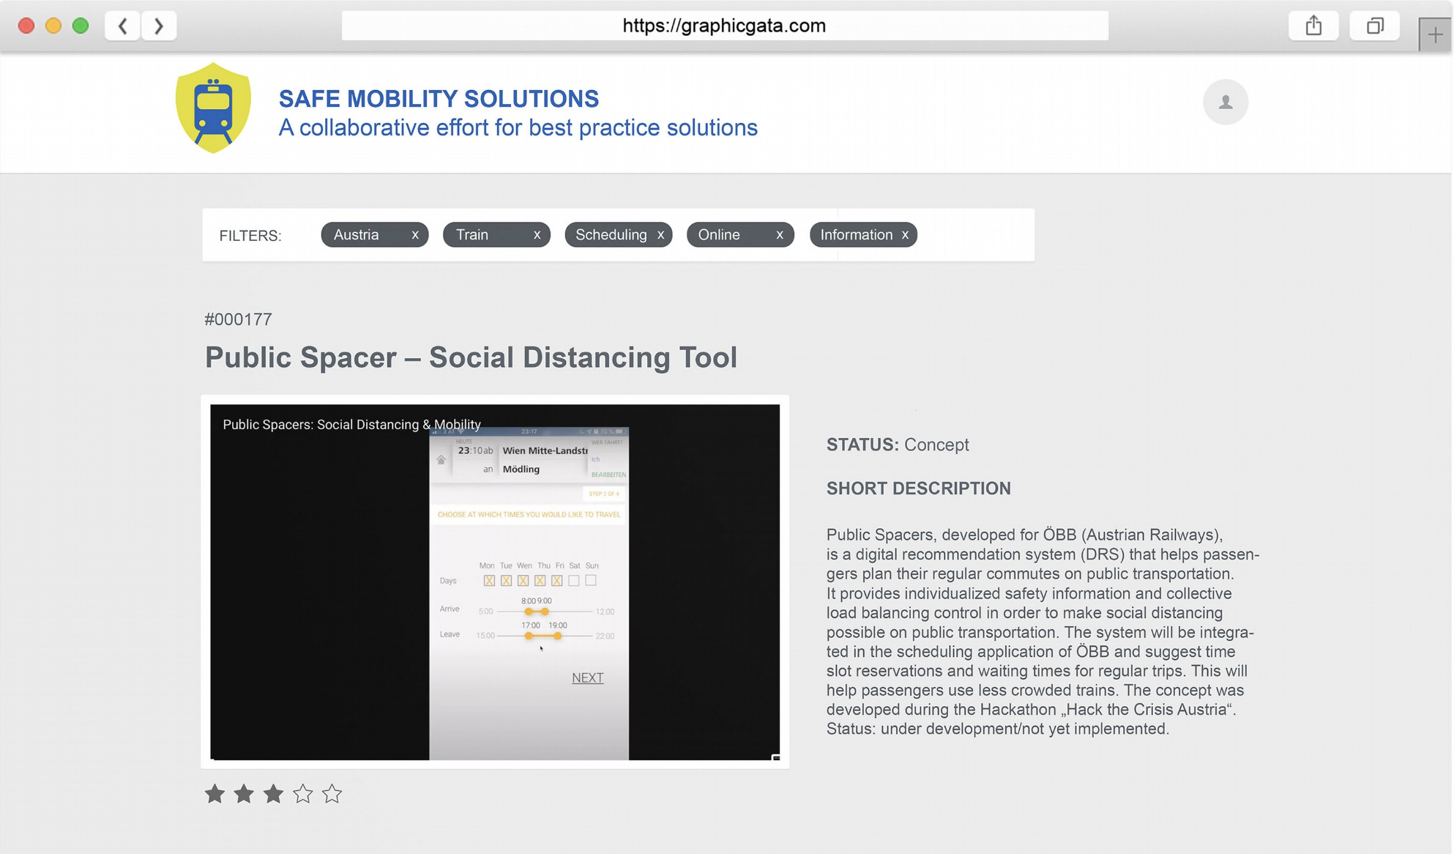Click the SAFE MOBILITY SOLUTIONS site title
Screen dimensions: 1454x854
[439, 99]
